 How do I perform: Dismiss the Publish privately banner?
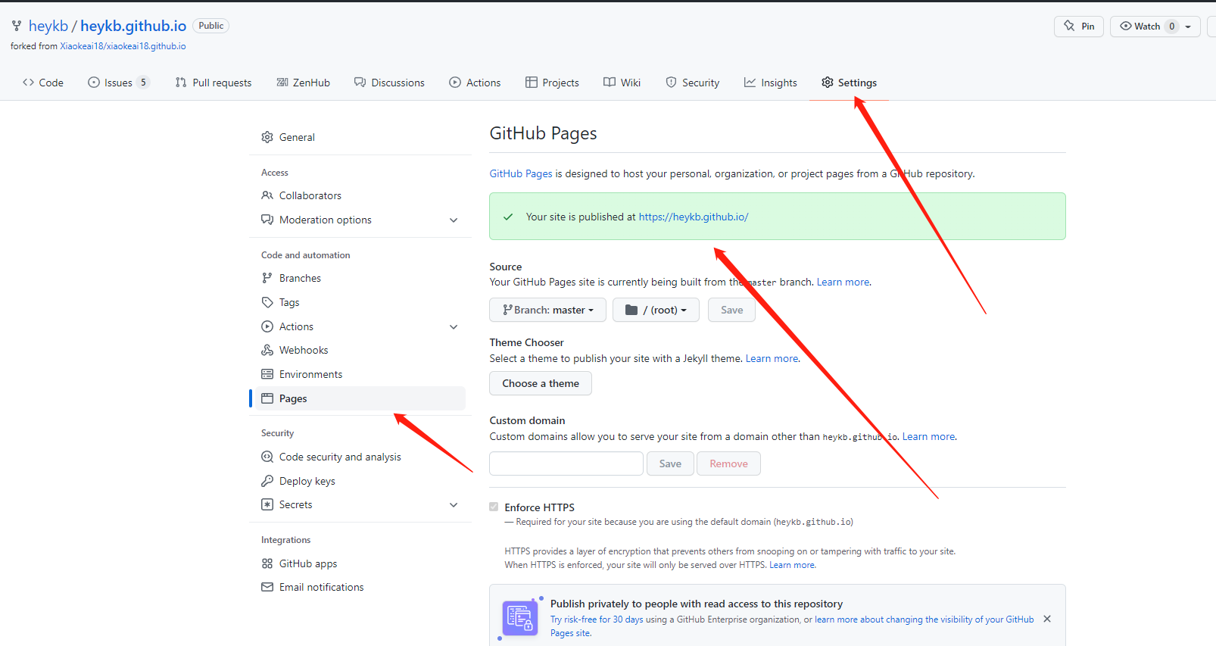coord(1047,619)
